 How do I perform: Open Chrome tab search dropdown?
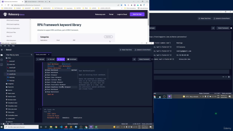click(x=134, y=1)
